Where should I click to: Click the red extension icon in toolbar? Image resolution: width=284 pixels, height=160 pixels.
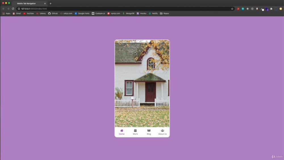point(238,9)
